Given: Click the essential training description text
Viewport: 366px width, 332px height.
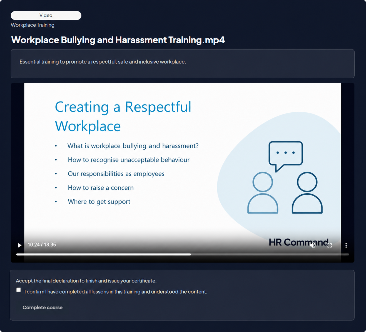Looking at the screenshot, I should [103, 62].
